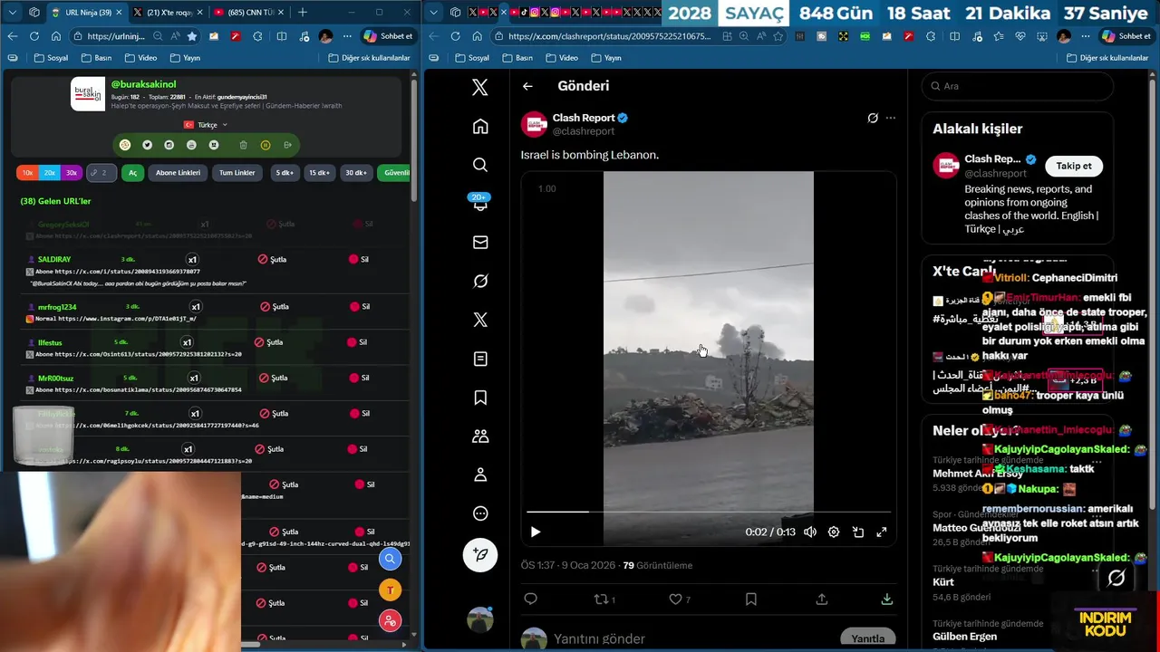The width and height of the screenshot is (1160, 652).
Task: Open X search explore icon
Action: [x=480, y=165]
